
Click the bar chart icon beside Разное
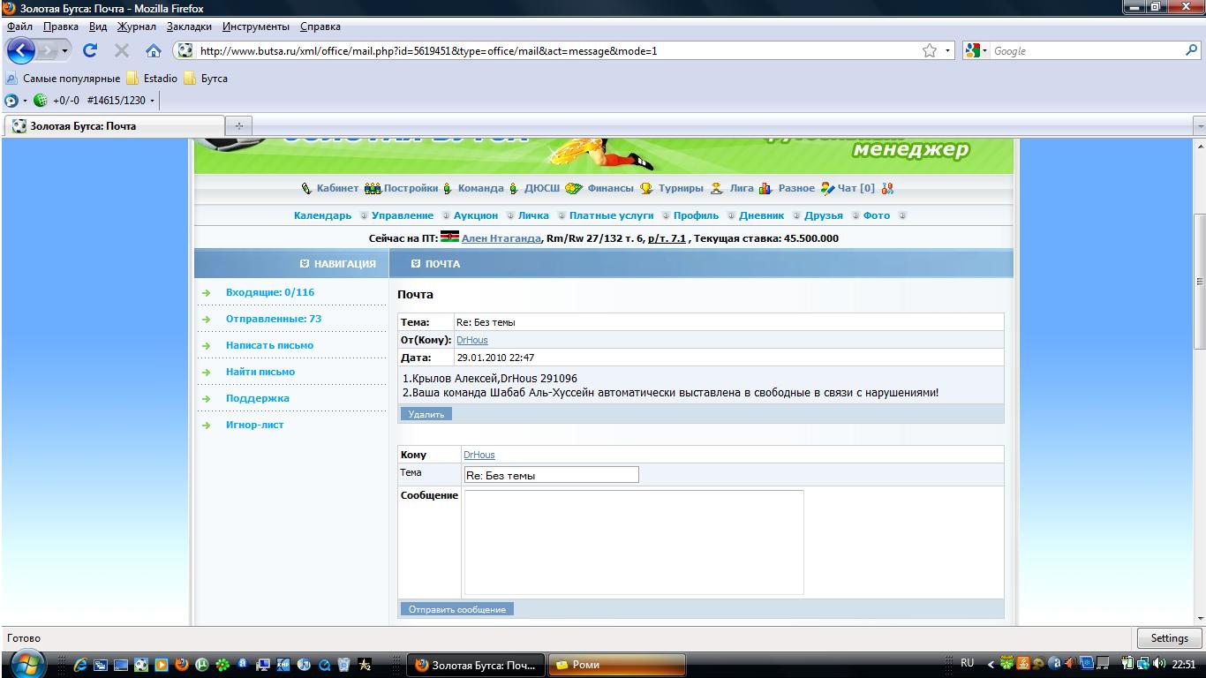765,188
